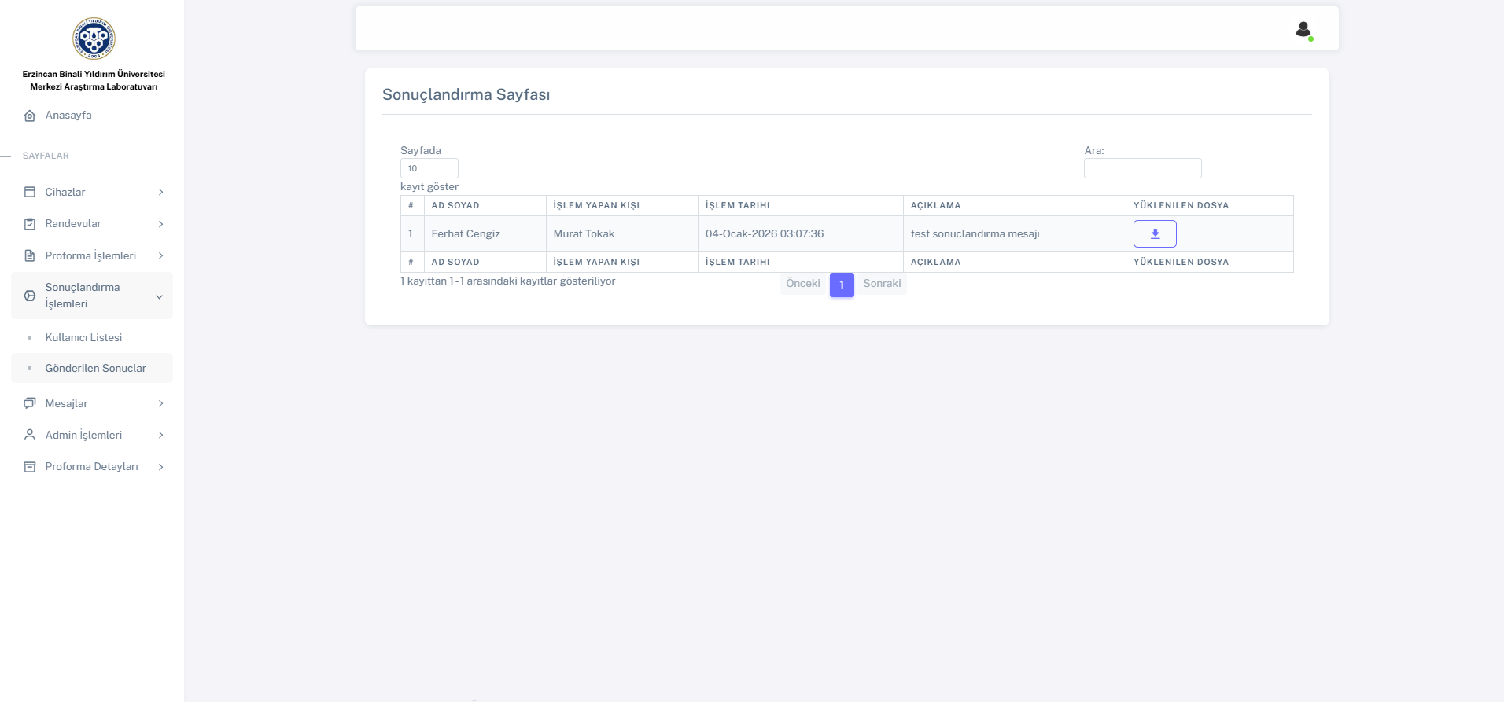1504x702 pixels.
Task: Expand the Cihazlar menu chevron
Action: click(x=160, y=192)
